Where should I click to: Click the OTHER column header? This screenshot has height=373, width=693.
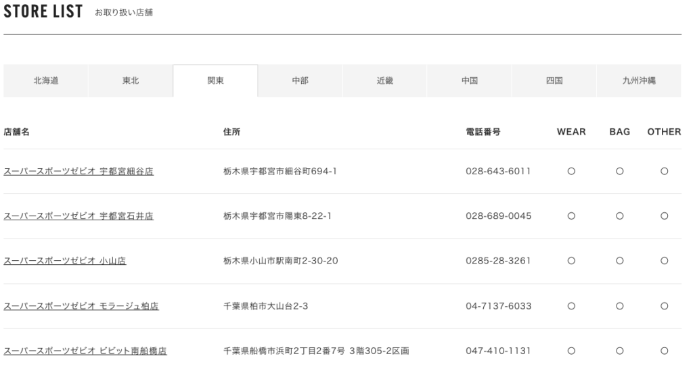pyautogui.click(x=665, y=132)
